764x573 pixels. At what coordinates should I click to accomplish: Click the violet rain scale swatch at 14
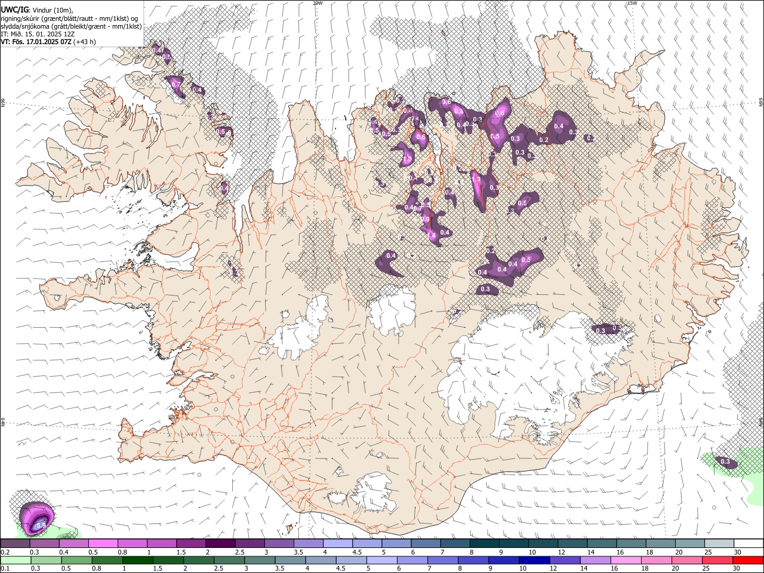click(595, 560)
